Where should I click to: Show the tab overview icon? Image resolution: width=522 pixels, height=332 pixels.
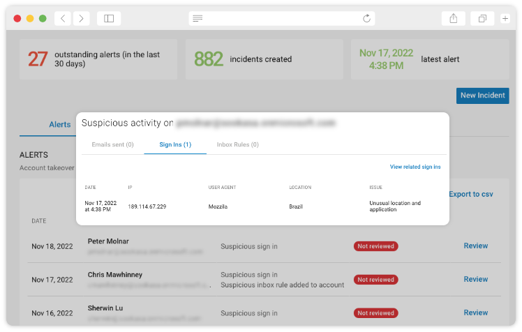click(x=482, y=19)
